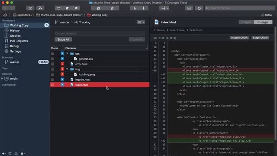Click the branch icon beside master in header
Screen dimensions: 277x156
(56, 22)
